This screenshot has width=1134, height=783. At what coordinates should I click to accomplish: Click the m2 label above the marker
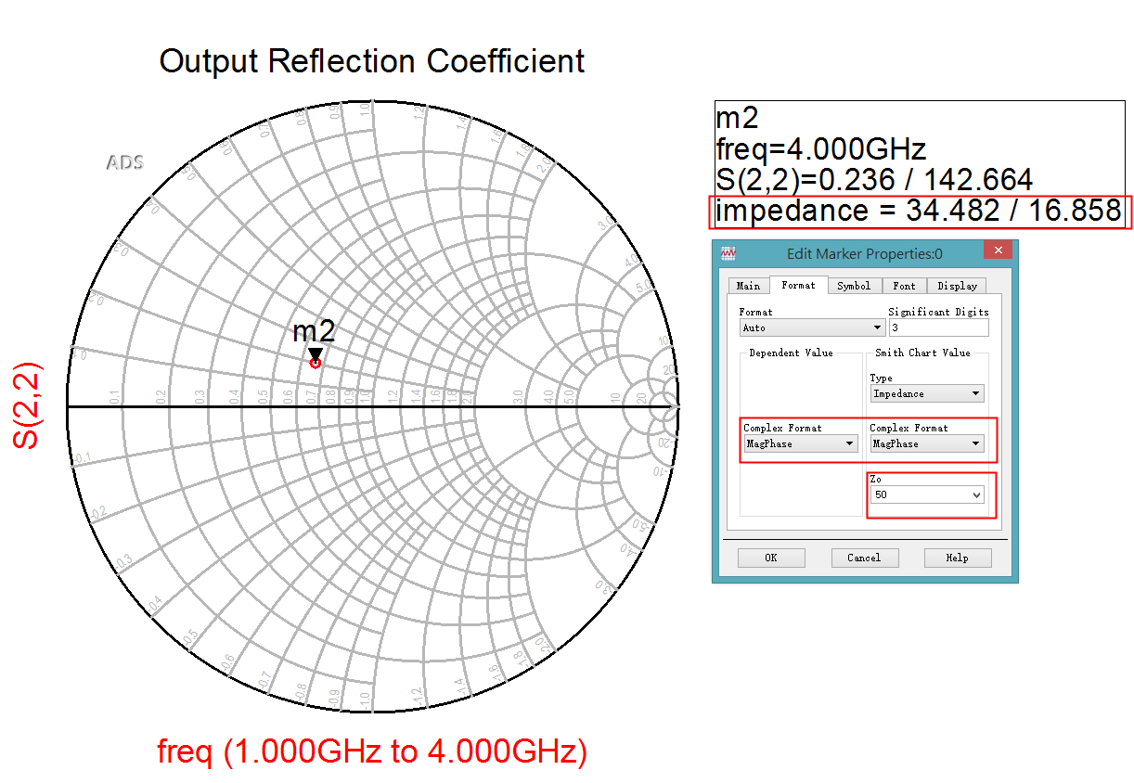314,331
